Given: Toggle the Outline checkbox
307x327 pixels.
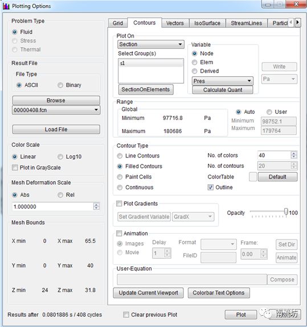Looking at the screenshot, I should tap(210, 187).
